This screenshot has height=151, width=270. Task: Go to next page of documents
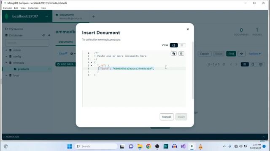pyautogui.click(x=236, y=64)
